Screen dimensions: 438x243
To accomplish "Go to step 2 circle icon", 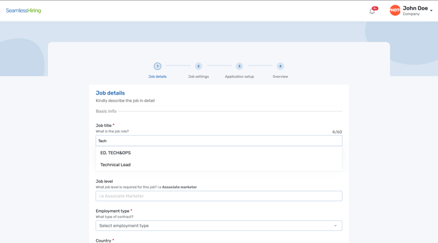I will [199, 66].
